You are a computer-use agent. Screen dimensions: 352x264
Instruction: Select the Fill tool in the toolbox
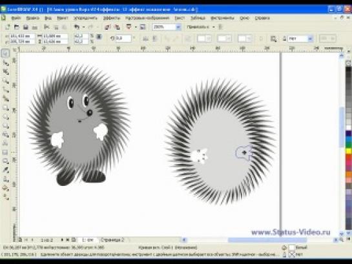pos(6,188)
